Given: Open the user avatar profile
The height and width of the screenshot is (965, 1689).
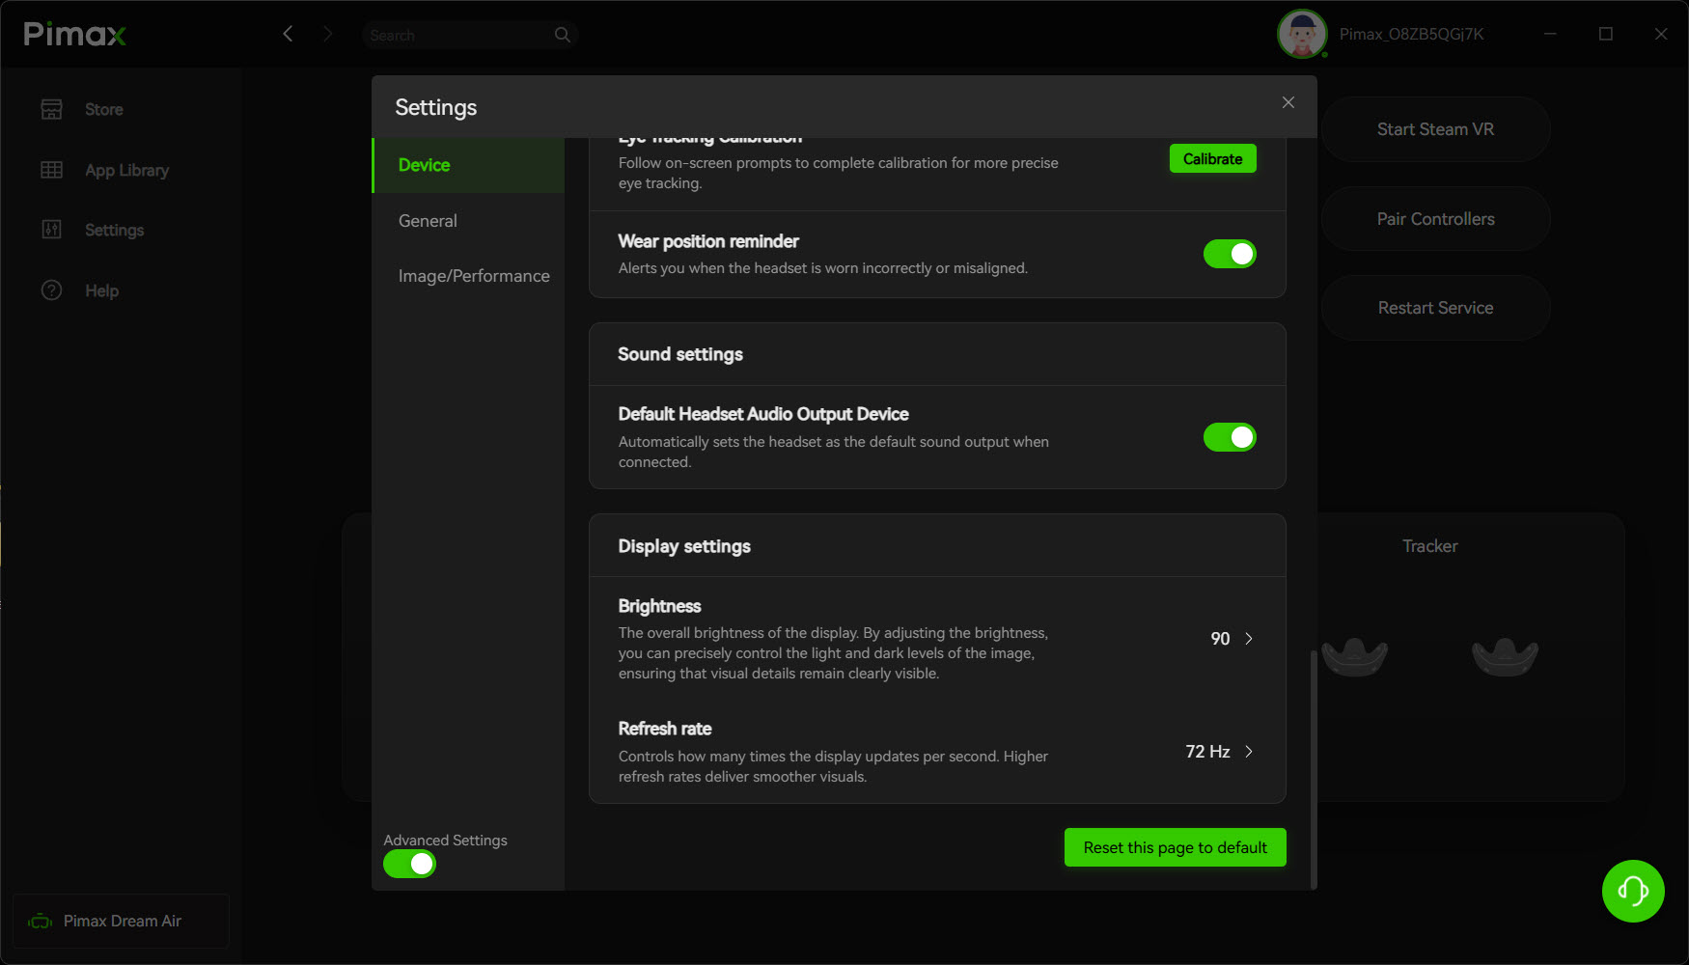Looking at the screenshot, I should click(1302, 35).
